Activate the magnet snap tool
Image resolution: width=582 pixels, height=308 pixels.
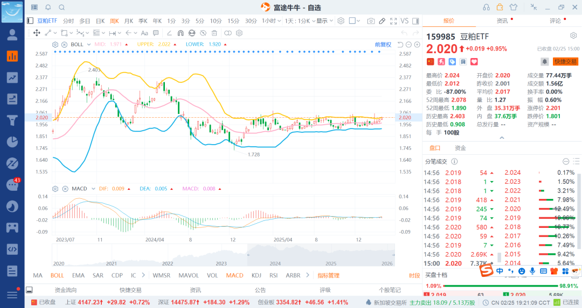(x=181, y=33)
